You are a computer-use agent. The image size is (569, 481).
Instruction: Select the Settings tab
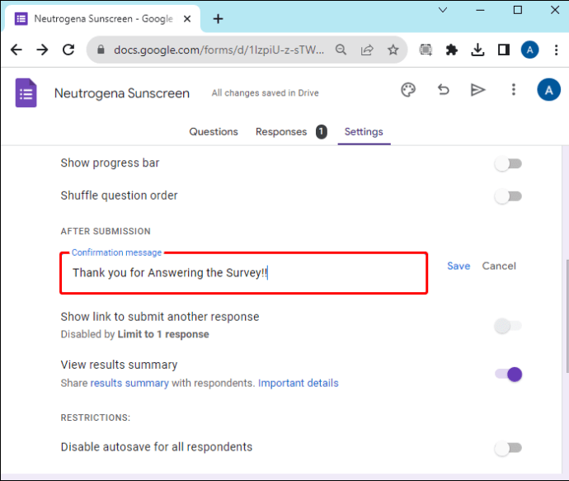364,132
